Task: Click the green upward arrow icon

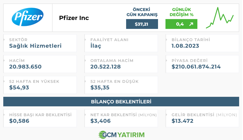Action: [191, 24]
